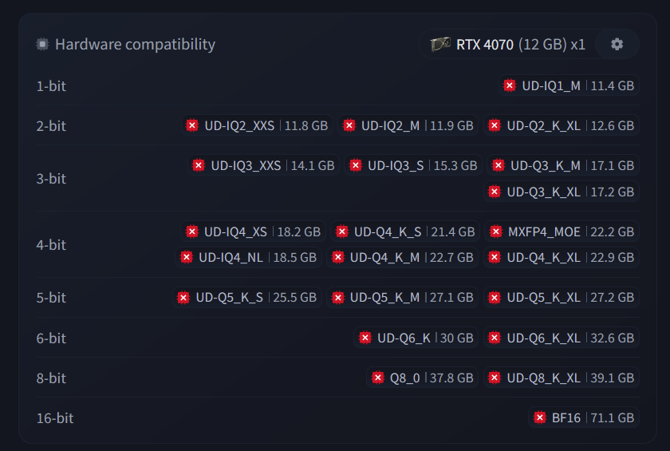Choose UD-Q5_K_S 25.5 GB variant
670x451 pixels.
[x=247, y=297]
